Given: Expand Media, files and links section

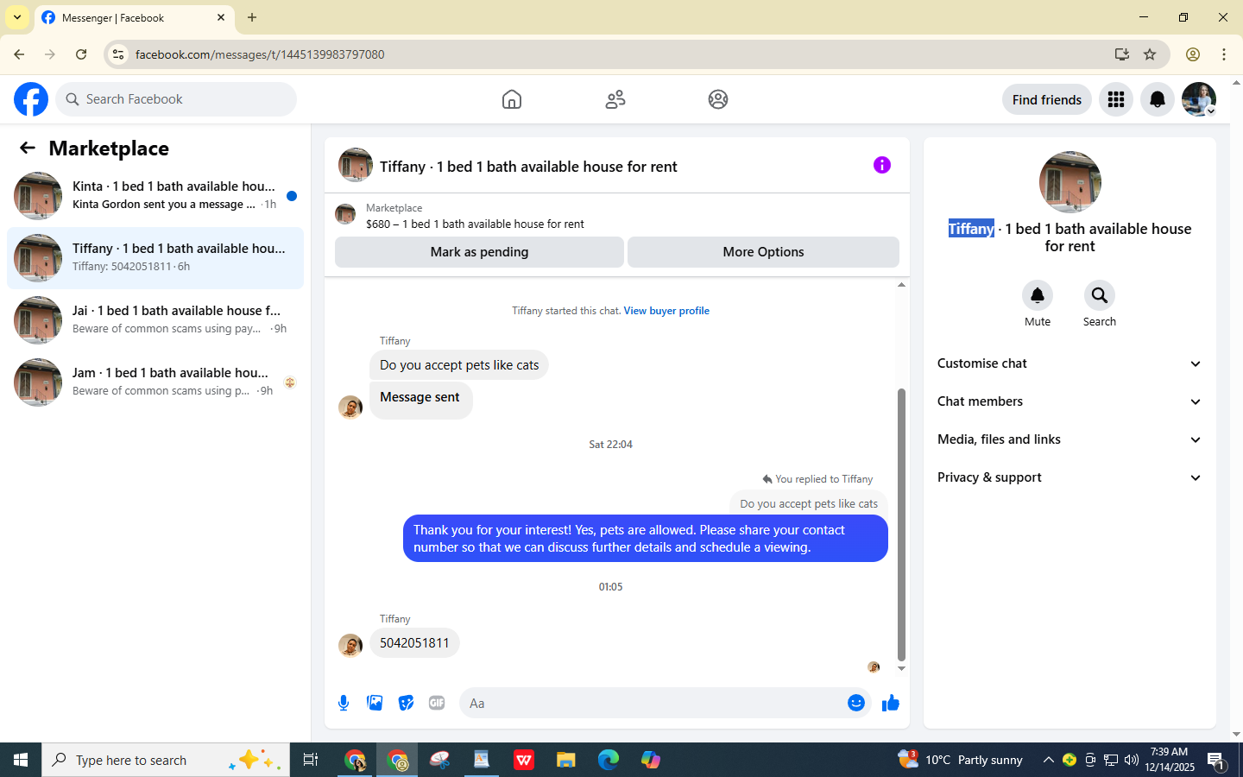Looking at the screenshot, I should click(x=1070, y=439).
